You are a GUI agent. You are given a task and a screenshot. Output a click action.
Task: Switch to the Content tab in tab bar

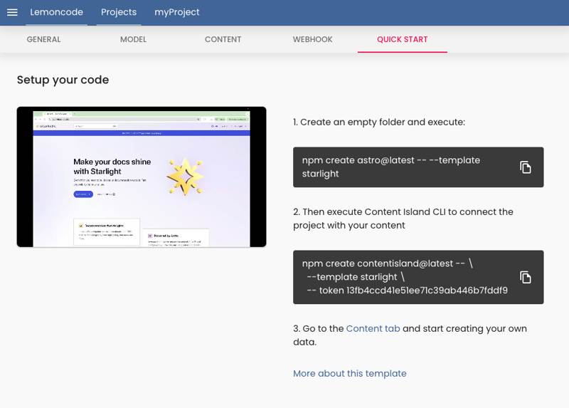pyautogui.click(x=223, y=39)
